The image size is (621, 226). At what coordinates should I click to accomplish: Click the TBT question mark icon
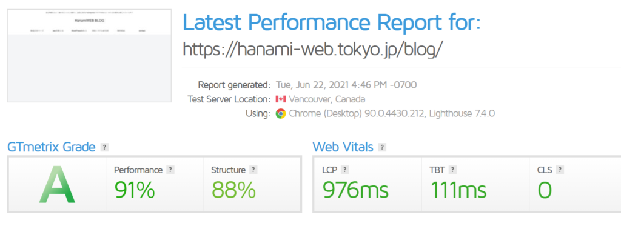(452, 170)
